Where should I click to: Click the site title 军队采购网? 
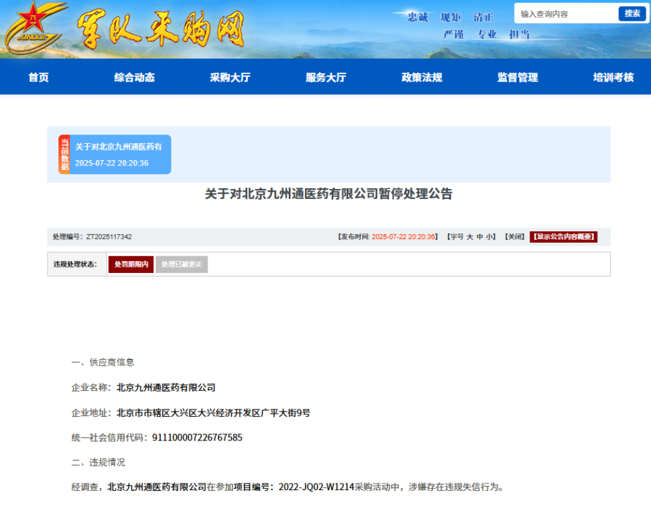tap(161, 28)
